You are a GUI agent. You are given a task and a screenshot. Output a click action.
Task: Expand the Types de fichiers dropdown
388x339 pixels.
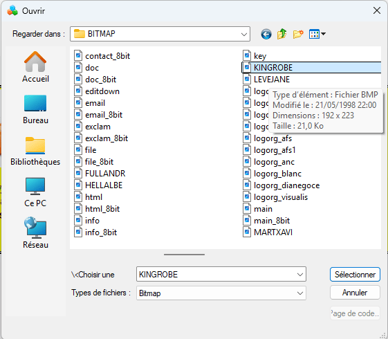(x=300, y=293)
